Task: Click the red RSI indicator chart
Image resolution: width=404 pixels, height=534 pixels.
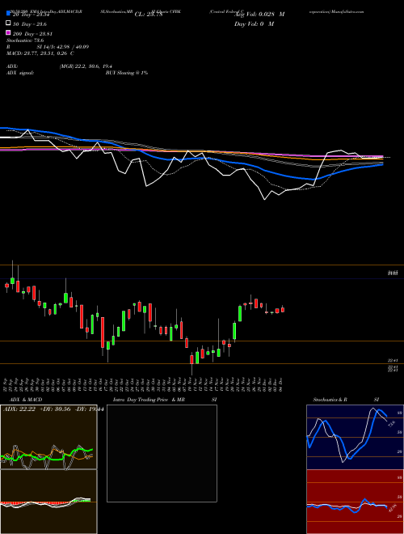Action: (355, 502)
